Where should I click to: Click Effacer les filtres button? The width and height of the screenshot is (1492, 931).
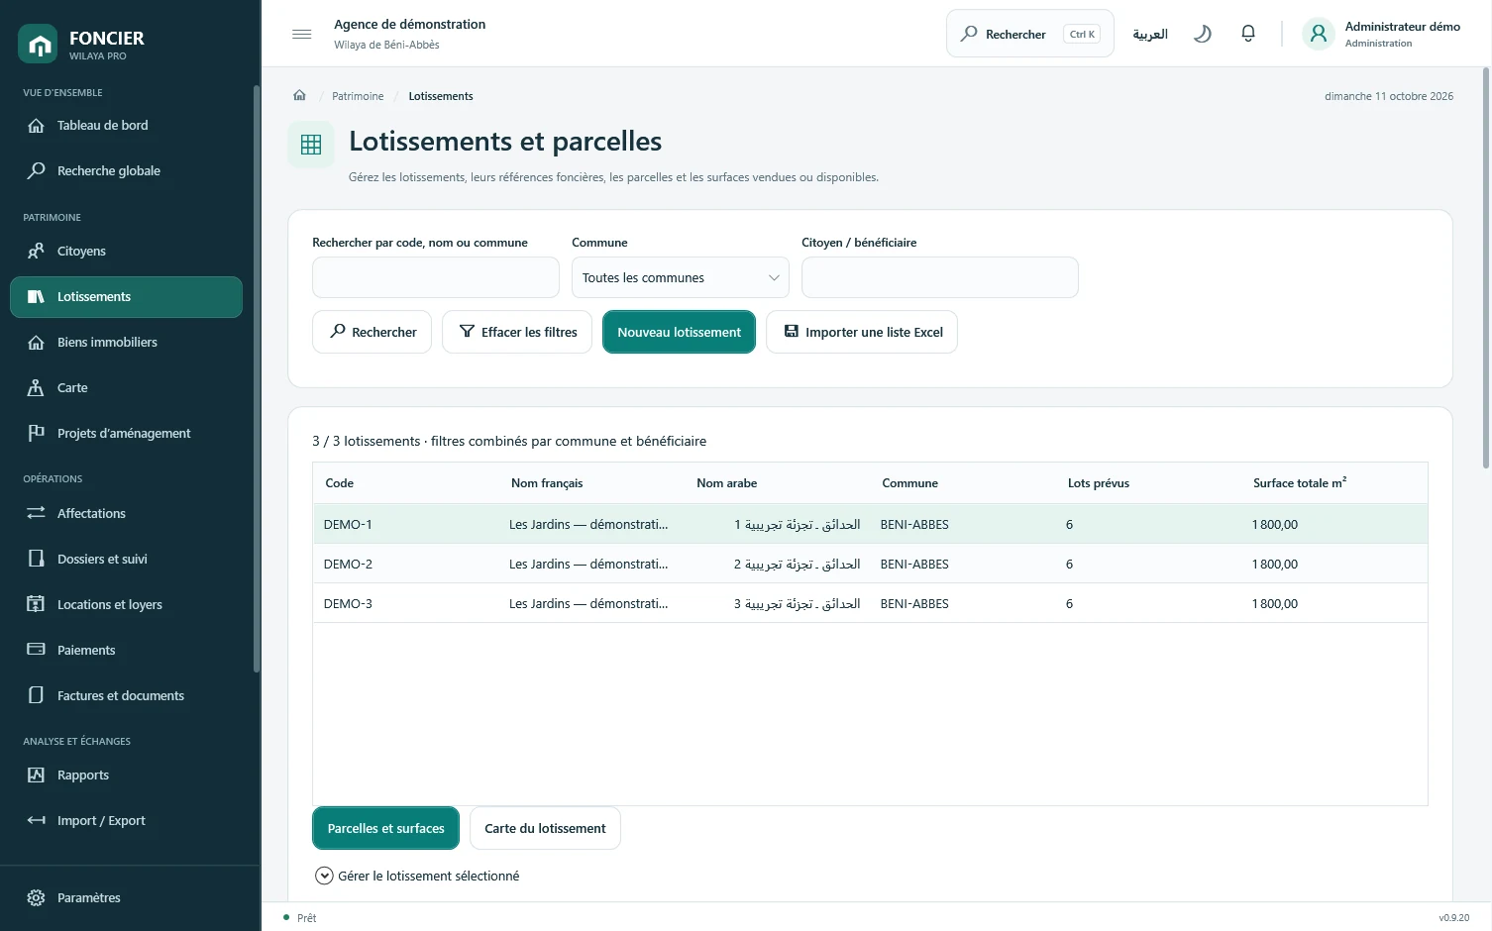pos(517,332)
